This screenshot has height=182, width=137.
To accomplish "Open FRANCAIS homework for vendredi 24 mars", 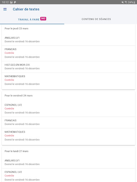I will point(68,122).
